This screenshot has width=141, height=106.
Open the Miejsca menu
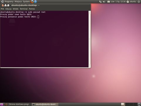[18, 1]
